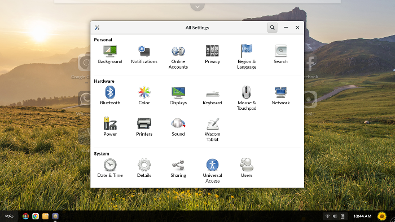395x222 pixels.
Task: Open the Network settings
Action: click(280, 96)
